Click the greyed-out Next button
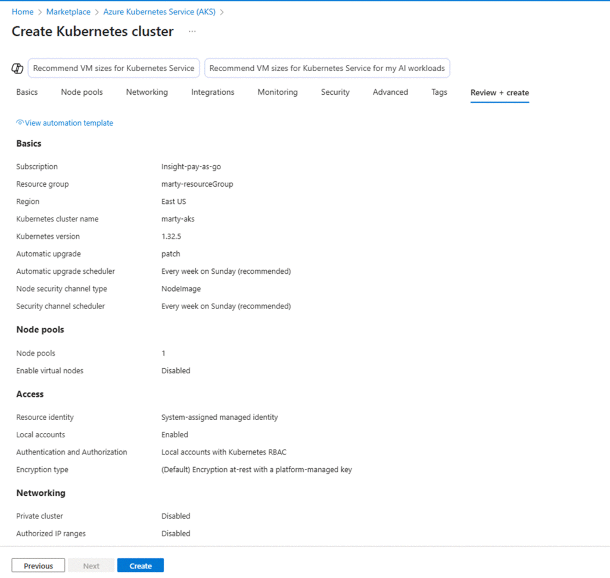This screenshot has height=578, width=610. tap(91, 566)
